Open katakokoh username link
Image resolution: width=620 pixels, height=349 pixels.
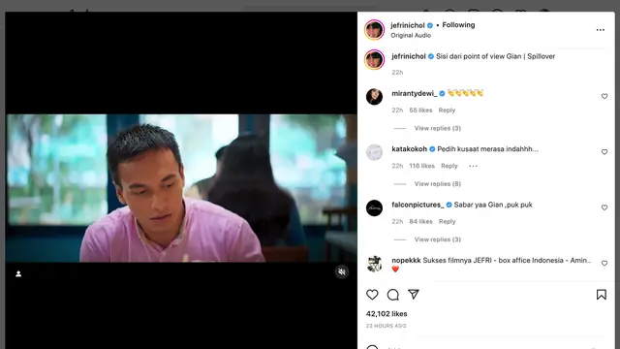409,149
